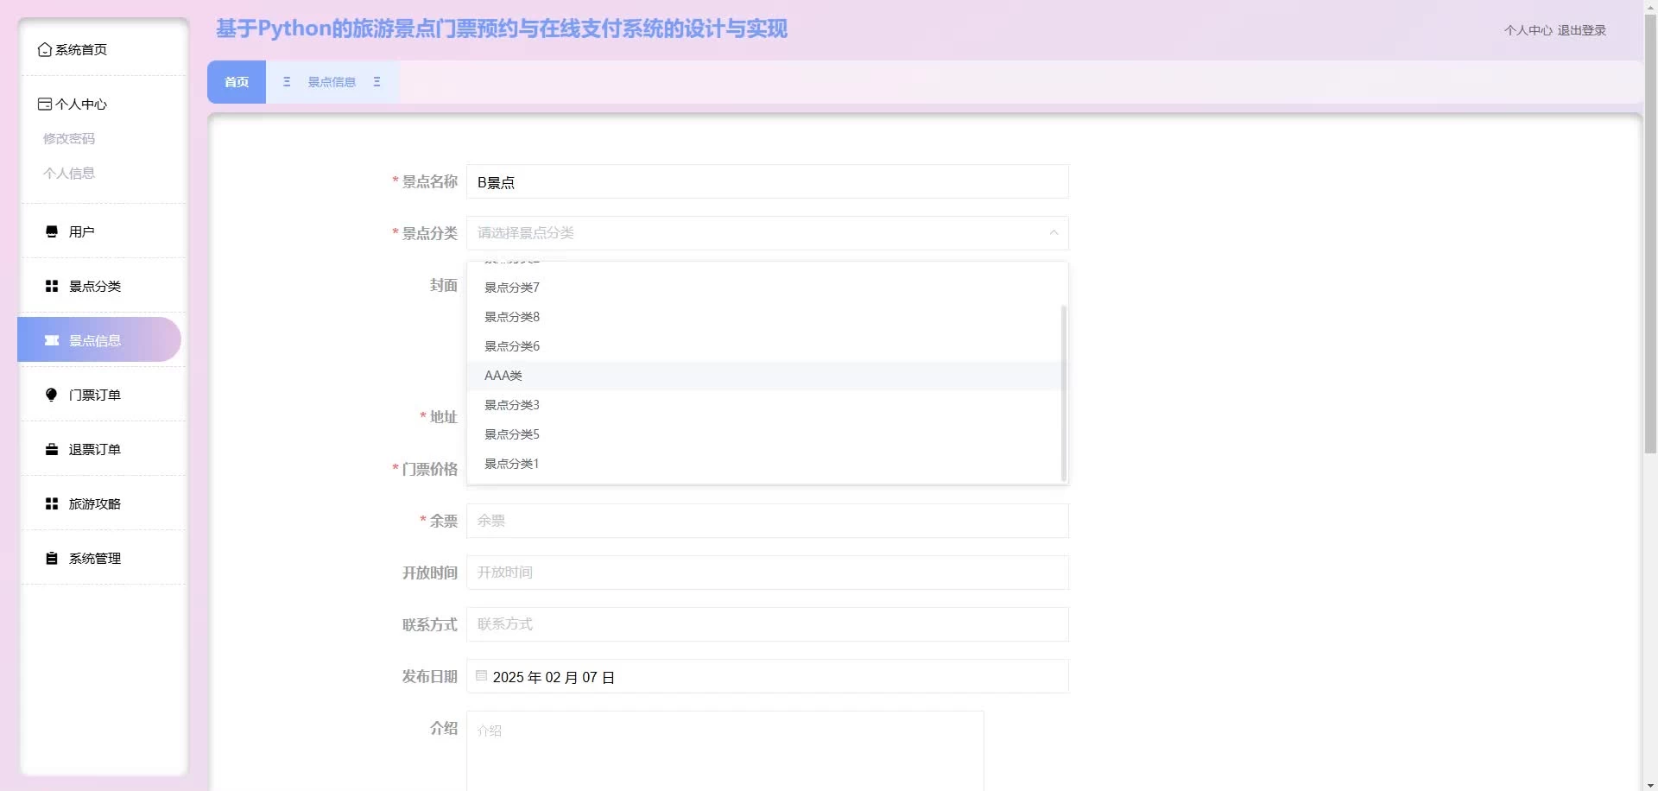
Task: Click the 个人中心 sidebar card icon
Action: pos(45,104)
